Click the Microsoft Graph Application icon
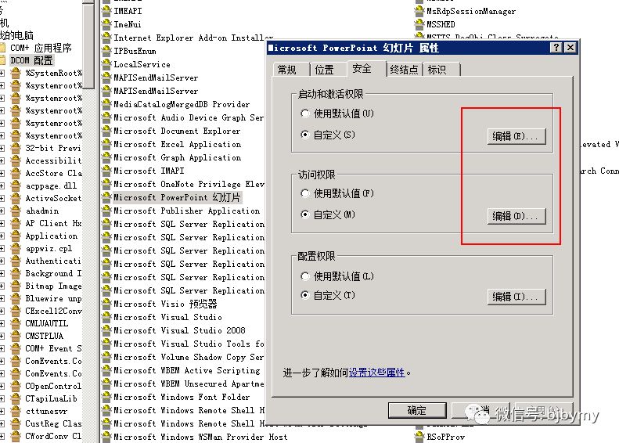The width and height of the screenshot is (619, 443). (x=106, y=157)
